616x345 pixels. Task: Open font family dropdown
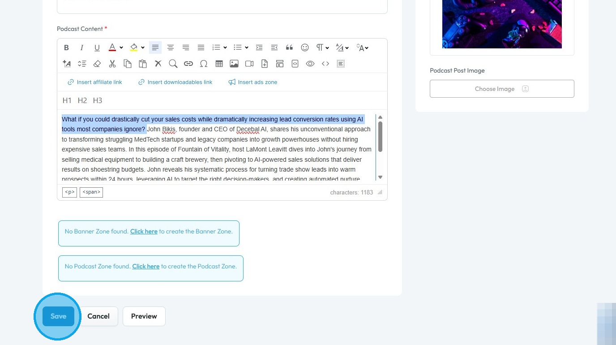(x=342, y=47)
